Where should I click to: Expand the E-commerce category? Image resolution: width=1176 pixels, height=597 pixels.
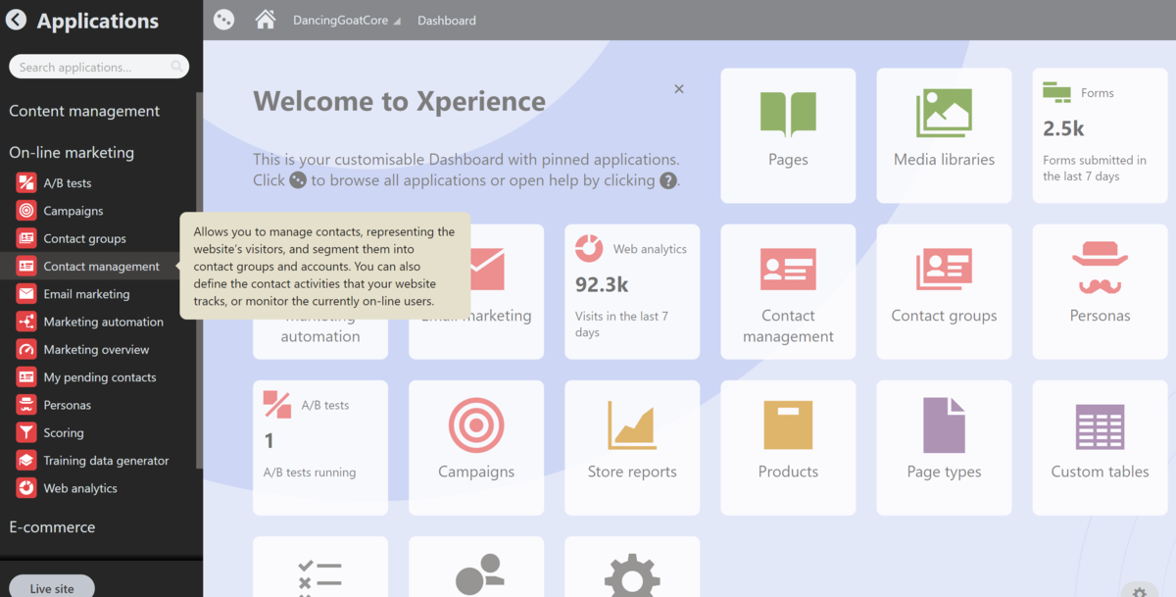tap(52, 526)
